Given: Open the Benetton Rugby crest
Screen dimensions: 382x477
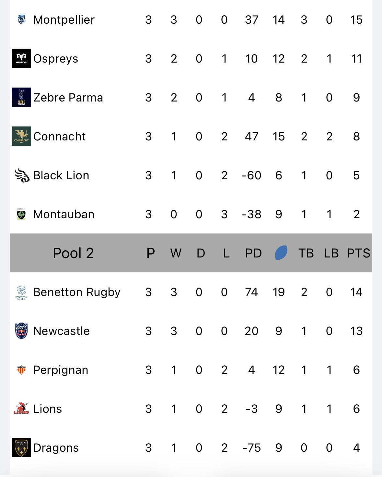Looking at the screenshot, I should tap(21, 292).
